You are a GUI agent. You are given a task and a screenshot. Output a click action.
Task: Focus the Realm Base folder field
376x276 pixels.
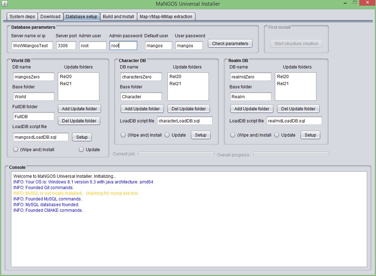click(250, 96)
